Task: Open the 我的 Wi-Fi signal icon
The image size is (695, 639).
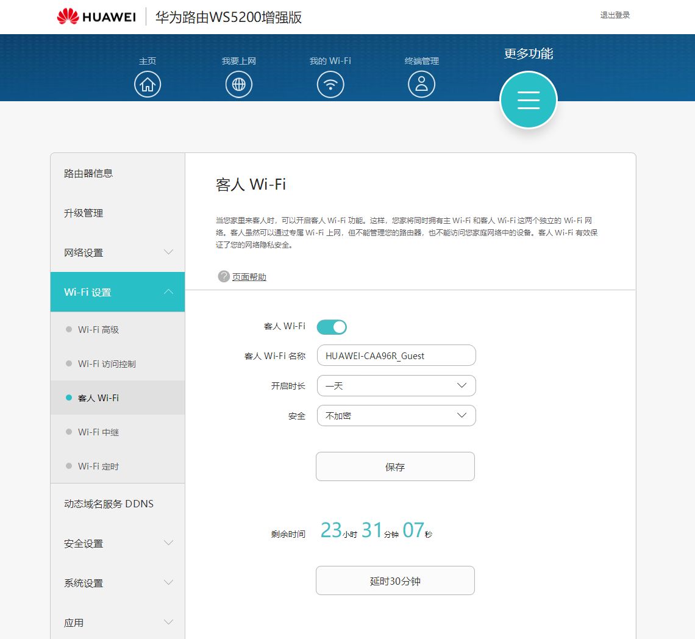Action: (330, 84)
